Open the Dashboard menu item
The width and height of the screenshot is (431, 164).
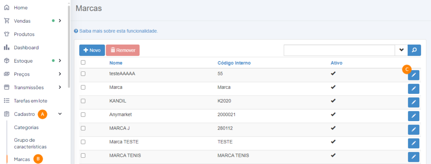[x=27, y=48]
